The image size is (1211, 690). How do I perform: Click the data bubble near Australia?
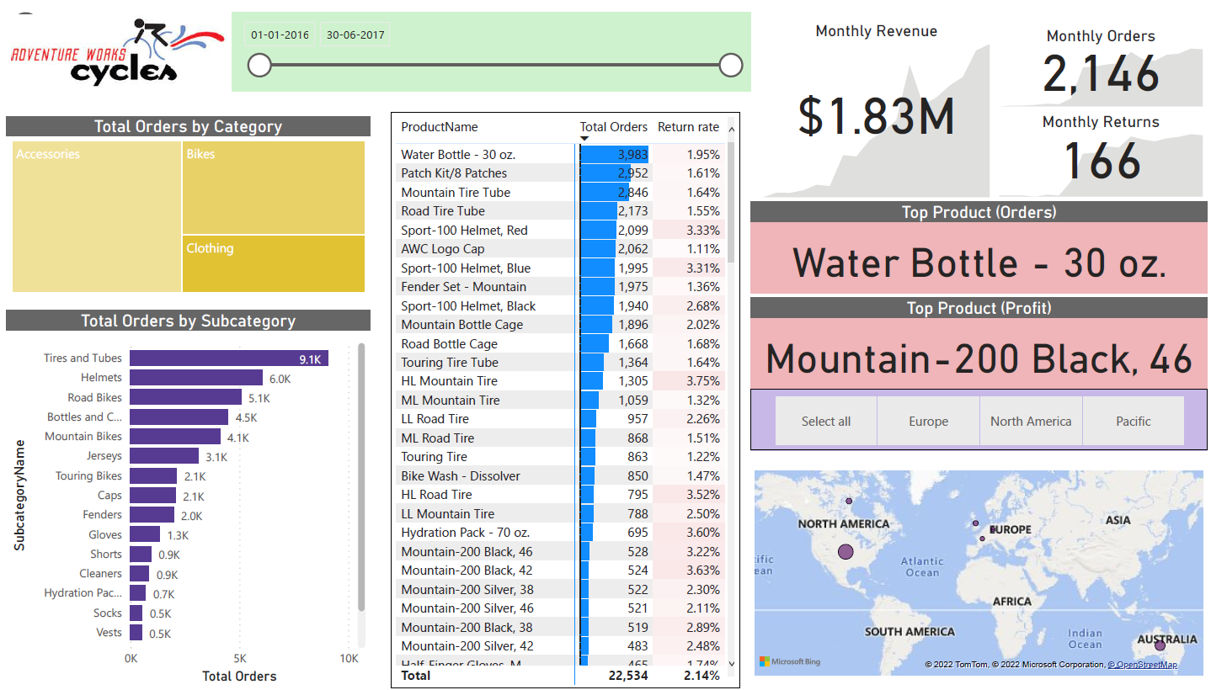point(1160,645)
